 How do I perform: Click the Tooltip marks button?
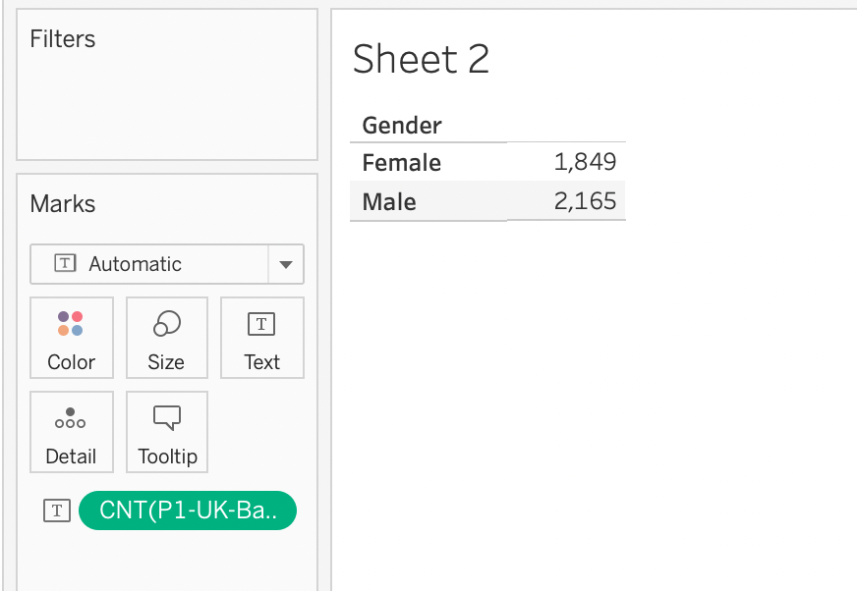point(167,432)
